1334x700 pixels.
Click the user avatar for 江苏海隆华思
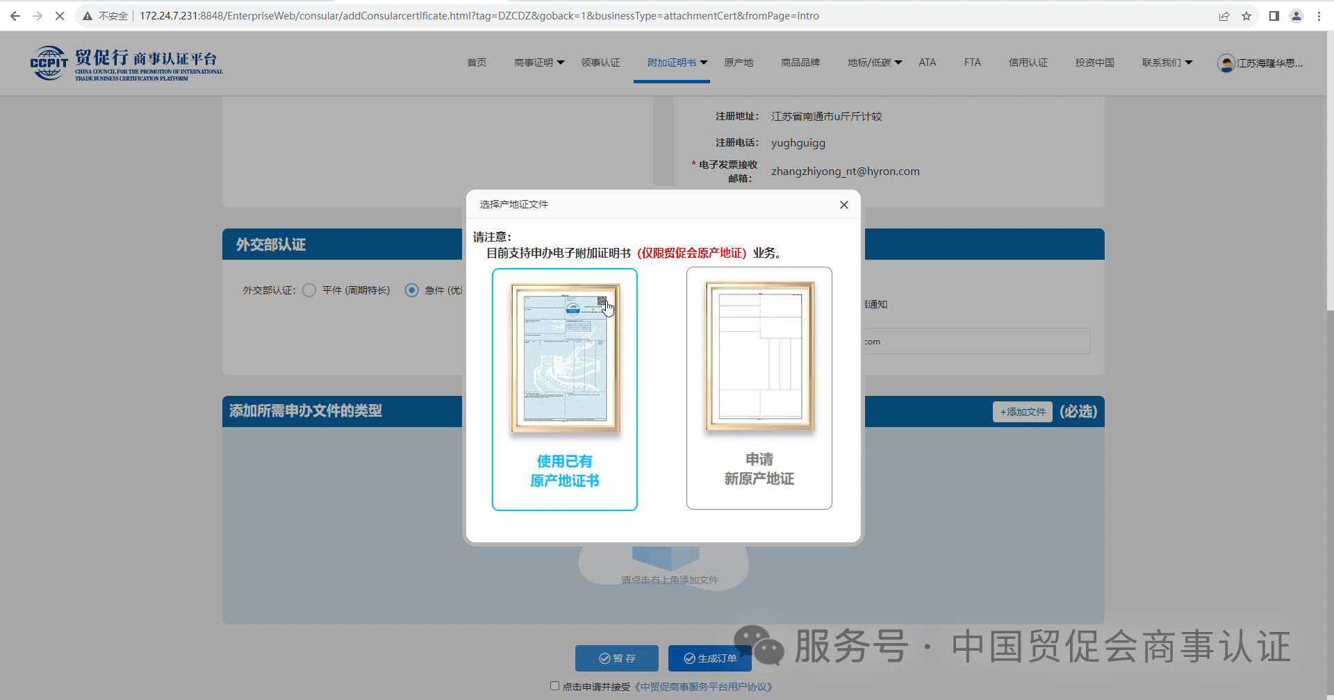1226,63
